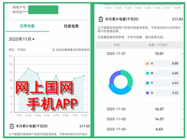Switch to the 月度电费 tab

click(71, 26)
